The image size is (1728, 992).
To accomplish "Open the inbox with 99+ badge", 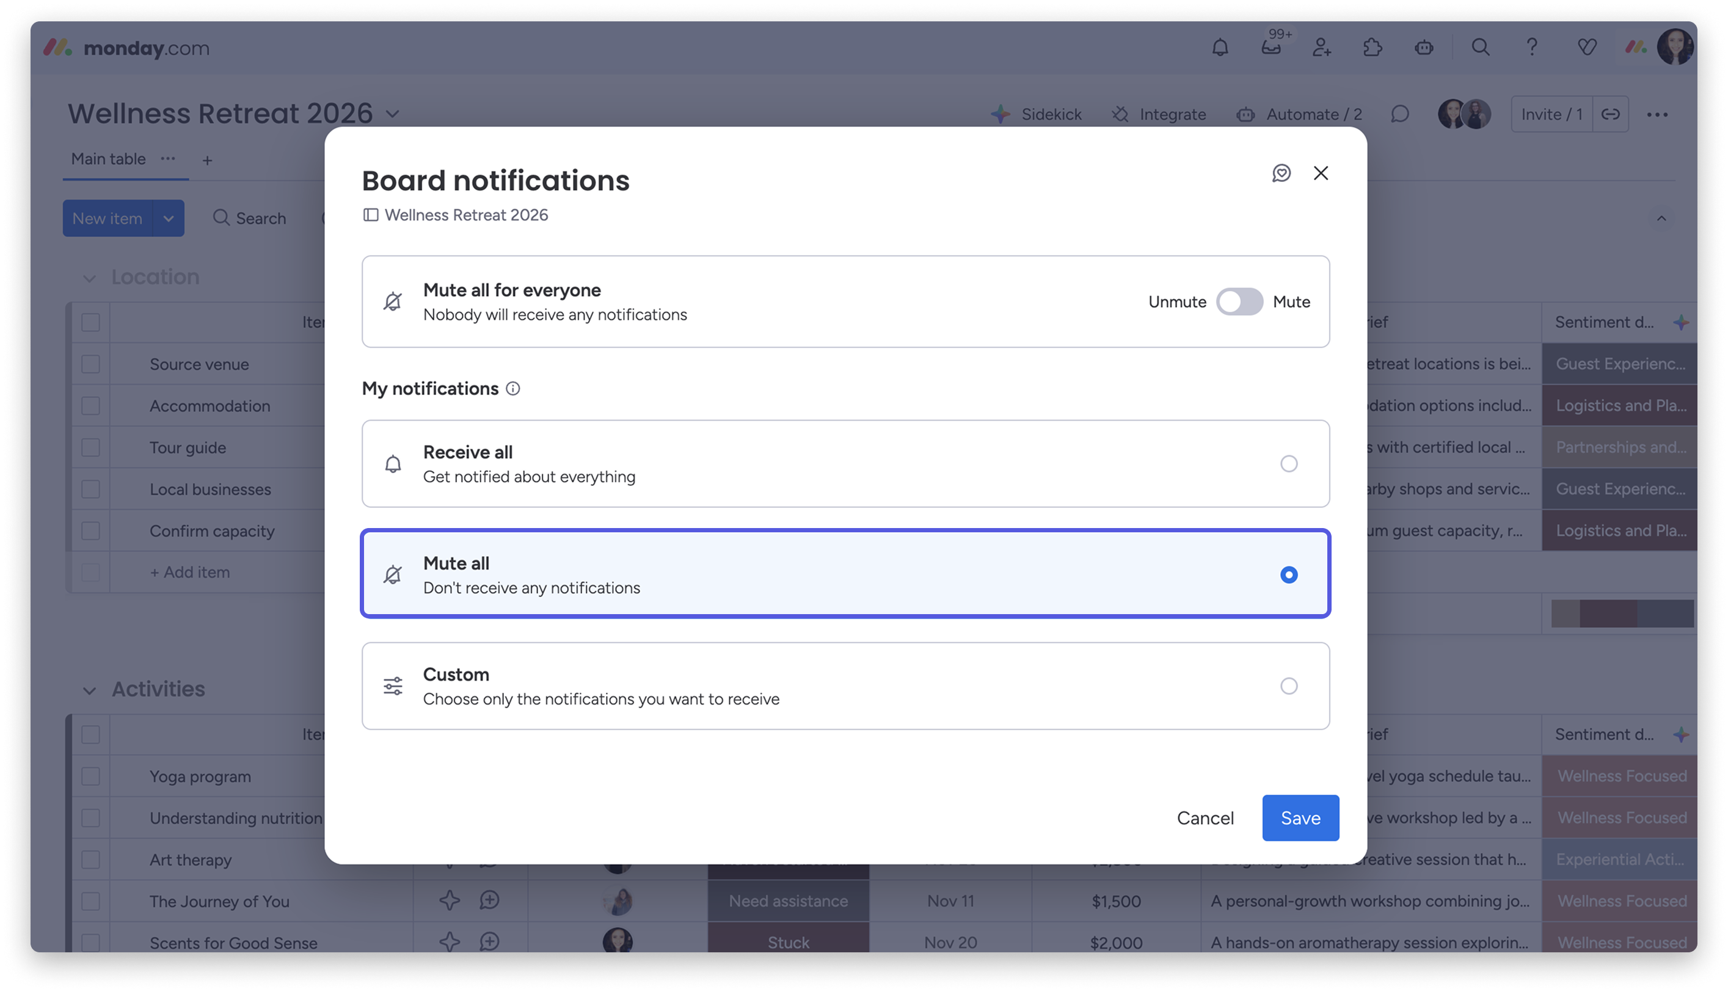I will pyautogui.click(x=1270, y=48).
